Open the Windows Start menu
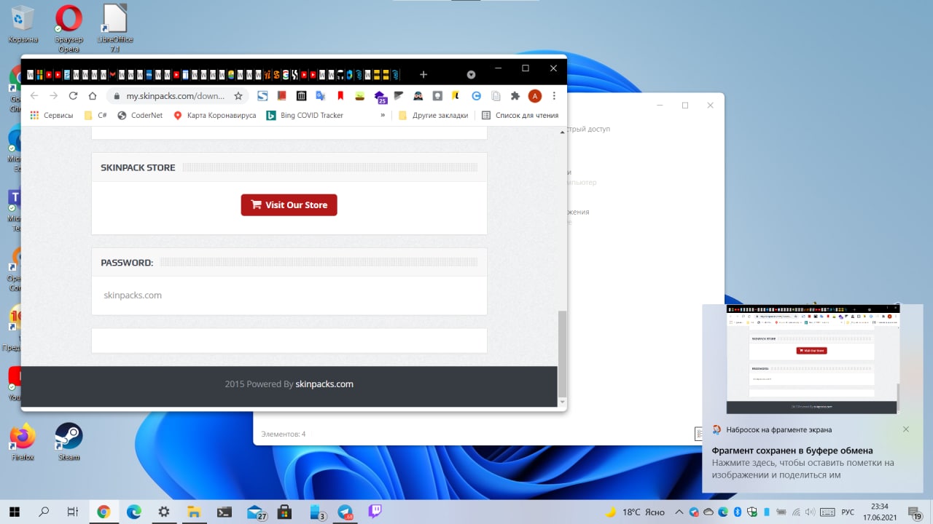Viewport: 933px width, 524px height. [x=14, y=512]
